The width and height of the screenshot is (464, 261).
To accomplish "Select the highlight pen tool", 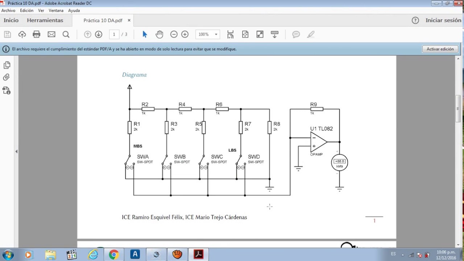I will point(311,34).
